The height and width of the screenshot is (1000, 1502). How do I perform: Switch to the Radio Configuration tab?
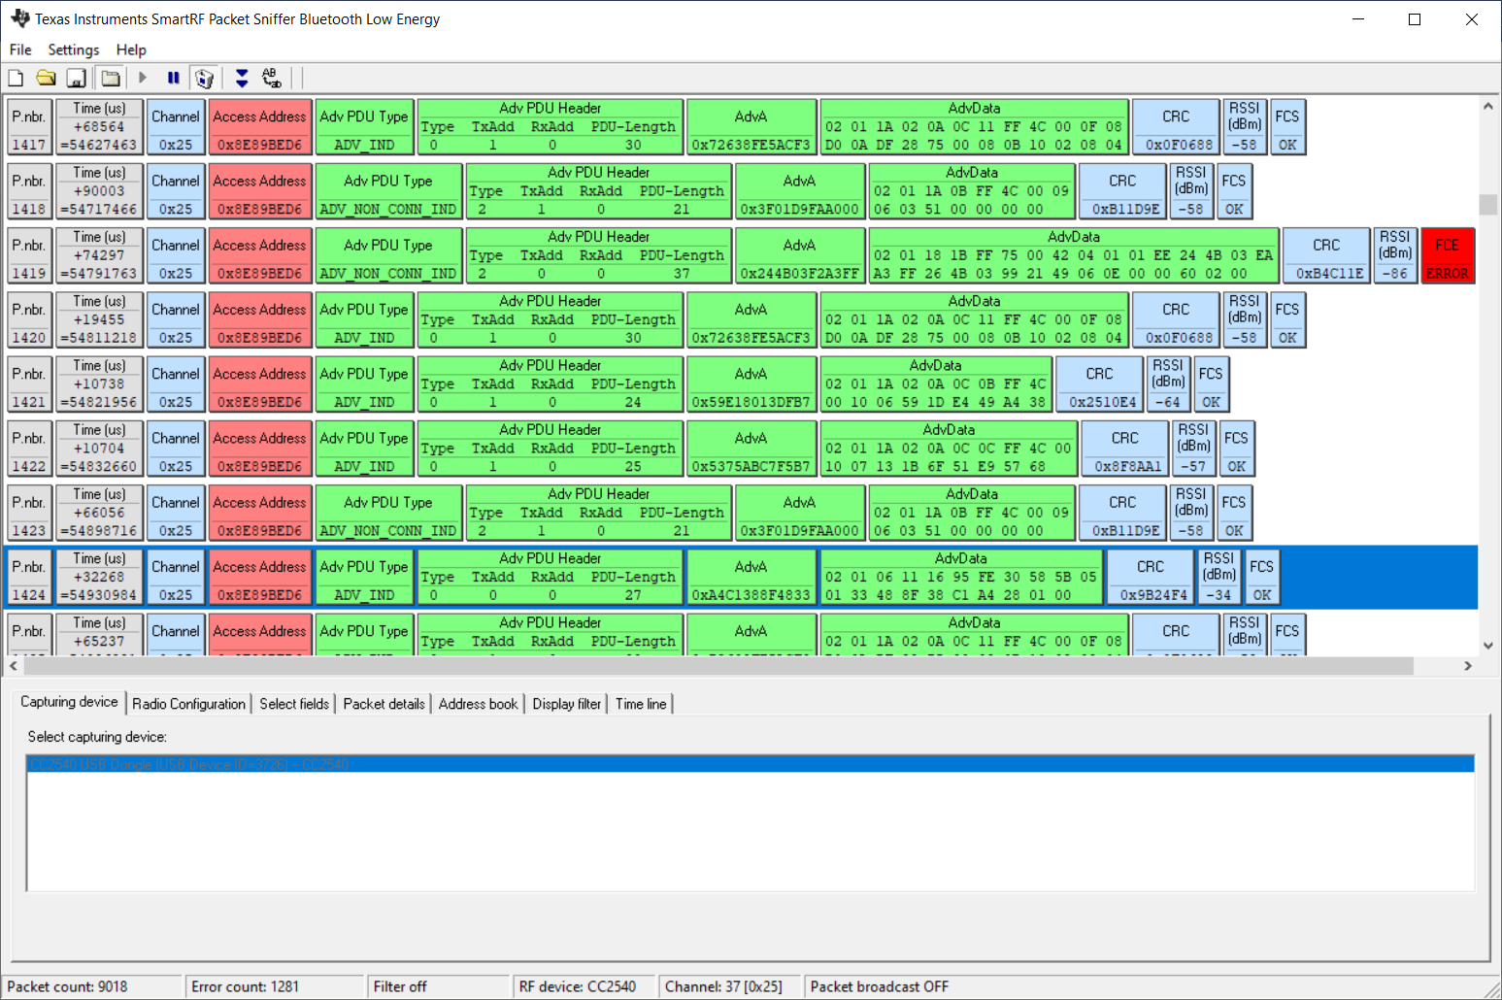pos(188,704)
